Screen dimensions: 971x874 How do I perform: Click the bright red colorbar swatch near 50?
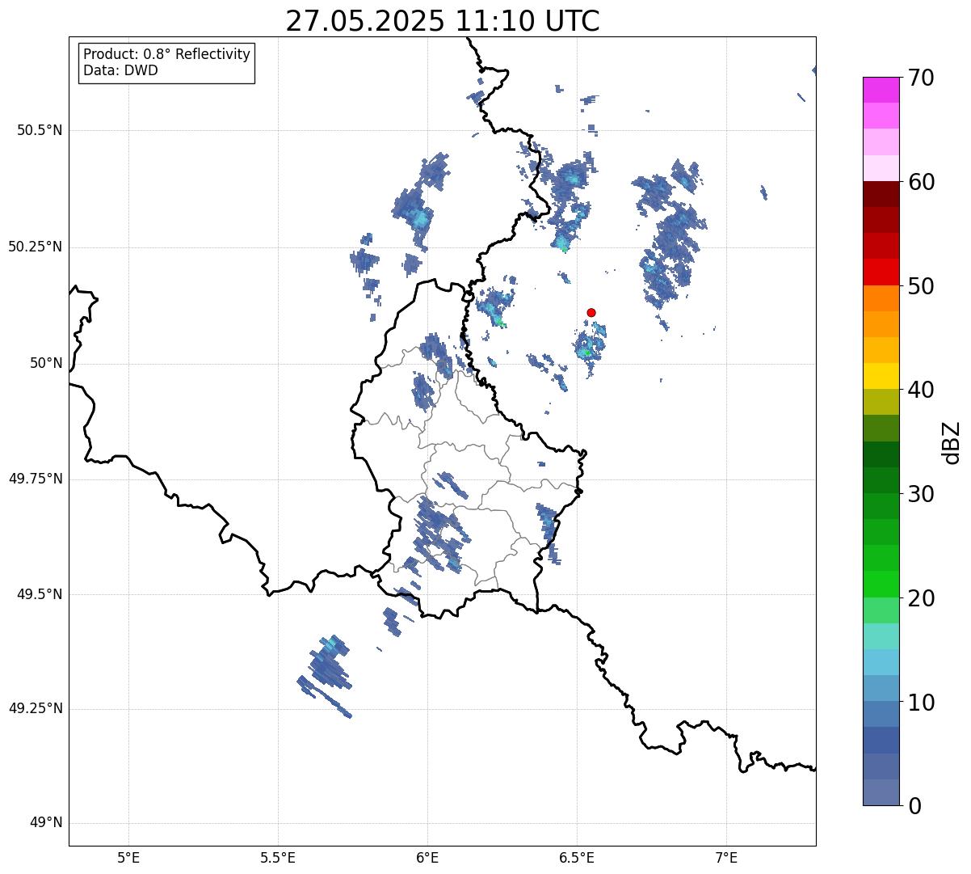click(881, 272)
